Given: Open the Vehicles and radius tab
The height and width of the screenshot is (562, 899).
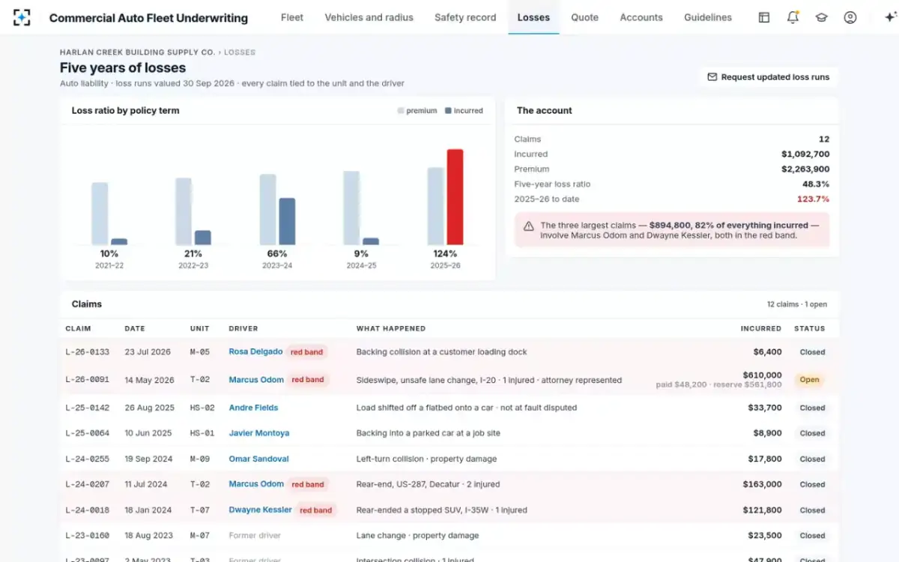Looking at the screenshot, I should (x=369, y=17).
